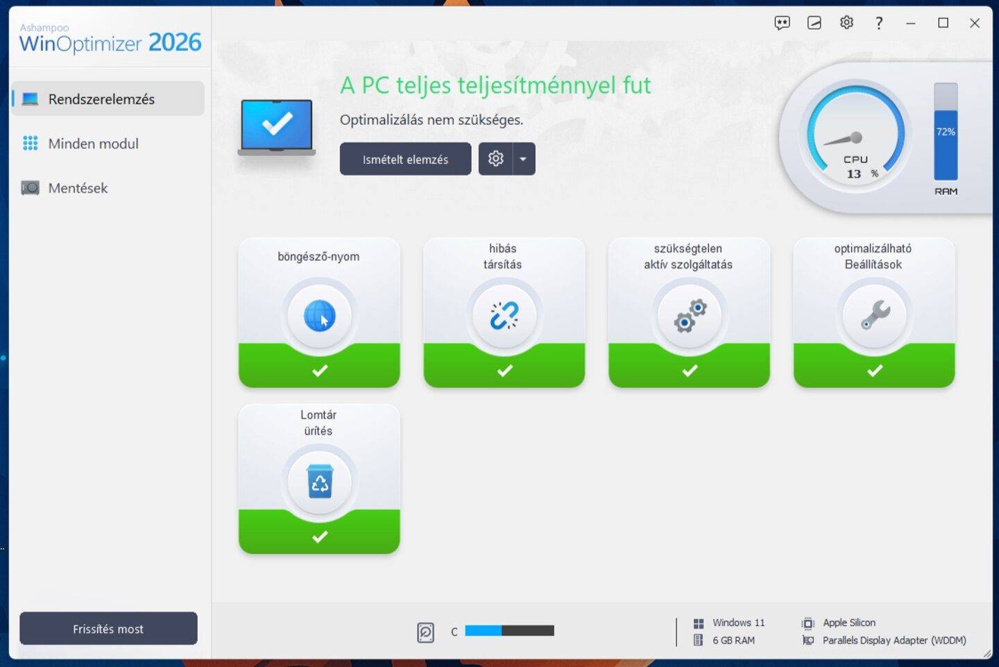Click the optimalizálható Beállítások card title
Image resolution: width=999 pixels, height=667 pixels.
873,256
